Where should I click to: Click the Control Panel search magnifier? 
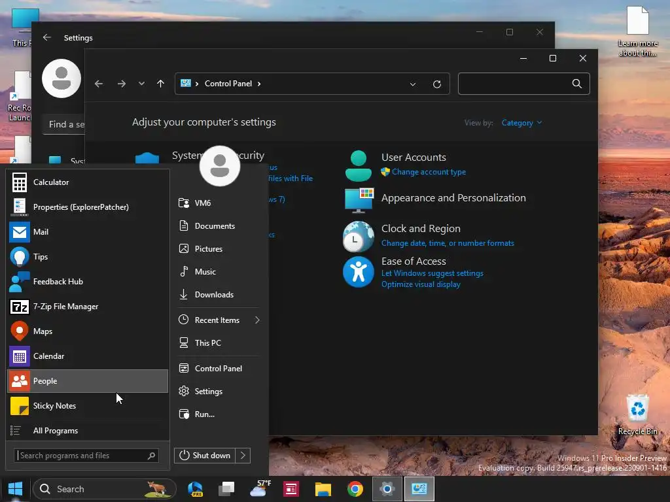tap(577, 84)
